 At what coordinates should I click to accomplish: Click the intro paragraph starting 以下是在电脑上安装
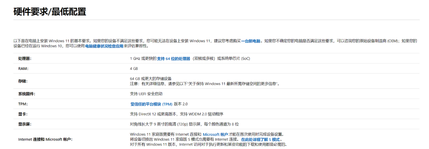[215, 44]
